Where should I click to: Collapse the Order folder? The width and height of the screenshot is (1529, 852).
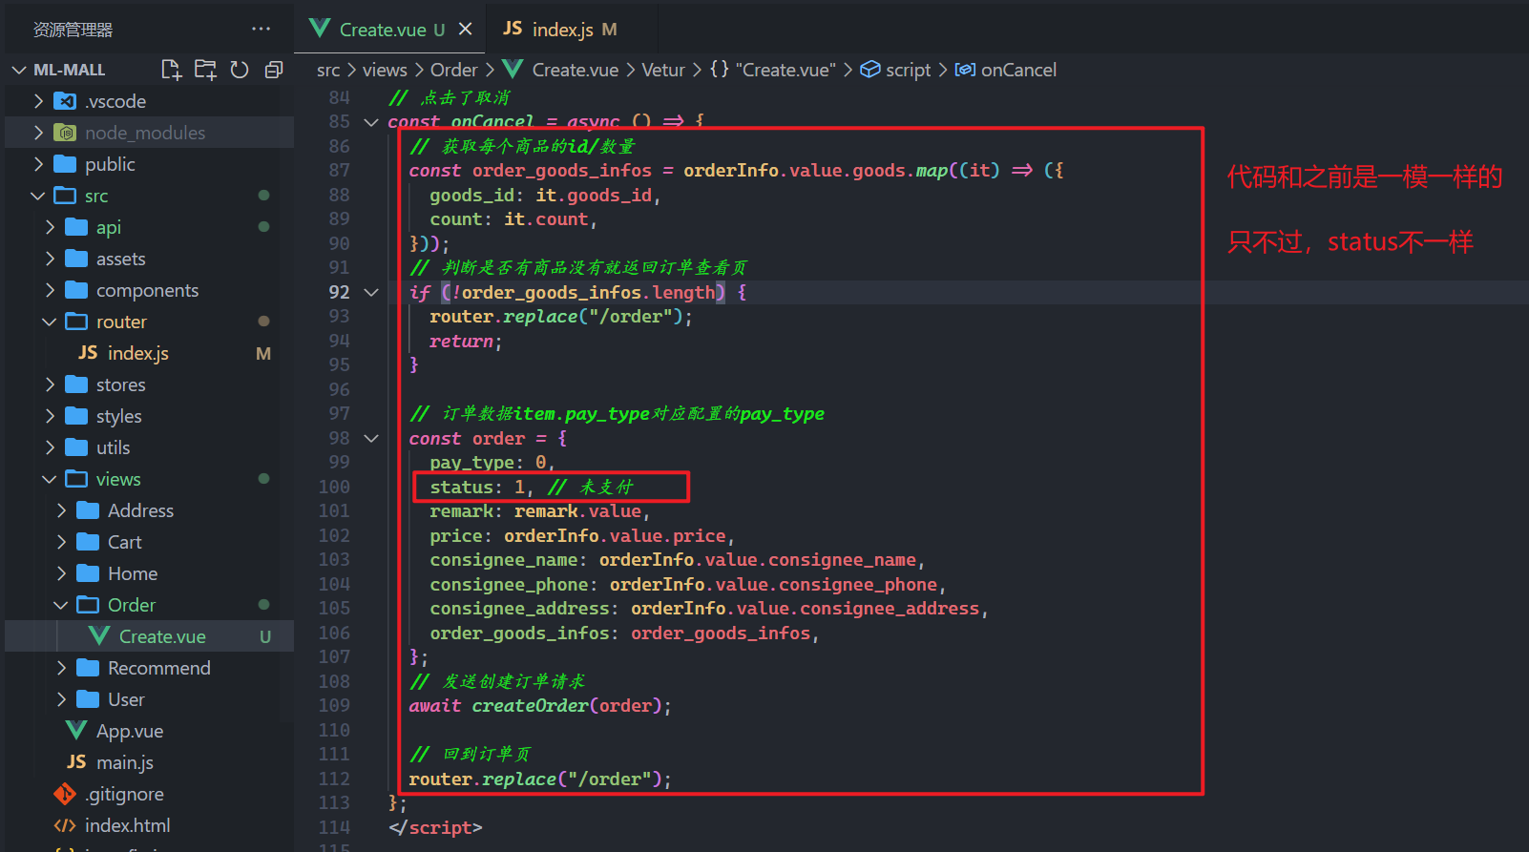61,605
